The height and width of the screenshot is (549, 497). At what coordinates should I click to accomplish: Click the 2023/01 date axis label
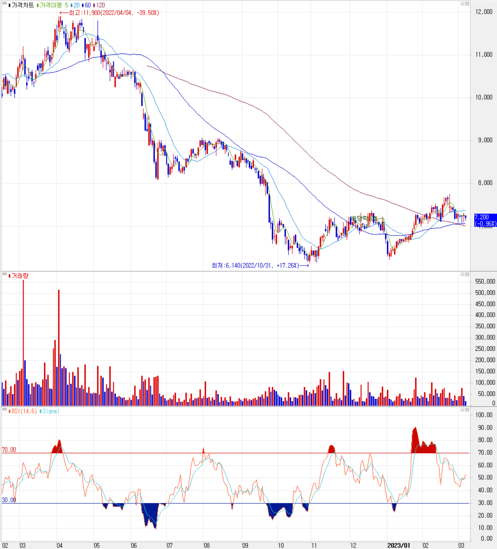pos(398,545)
